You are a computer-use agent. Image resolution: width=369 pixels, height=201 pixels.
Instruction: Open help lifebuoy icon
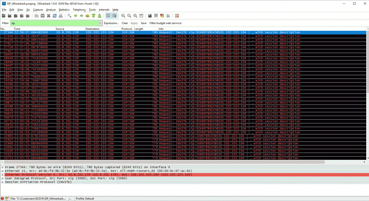[x=177, y=16]
